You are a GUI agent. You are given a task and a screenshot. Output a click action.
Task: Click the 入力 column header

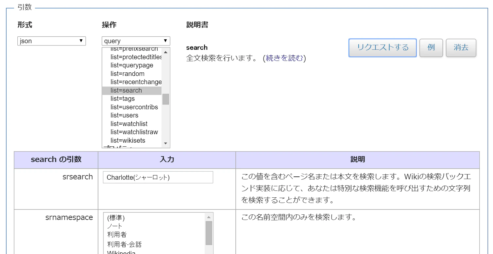[x=167, y=159]
